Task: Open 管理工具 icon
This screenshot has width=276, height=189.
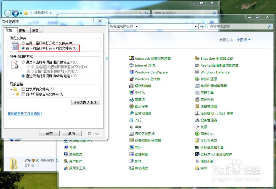Action: [x=197, y=93]
